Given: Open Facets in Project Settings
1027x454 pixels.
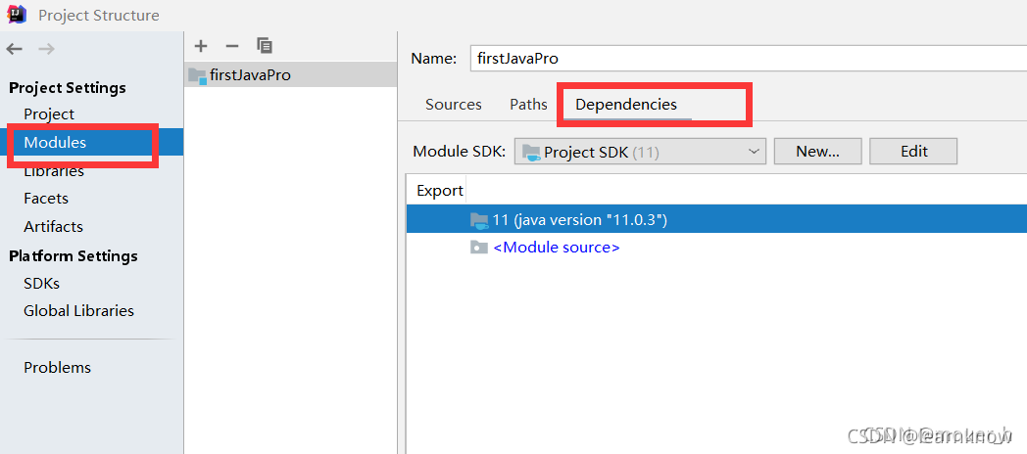Looking at the screenshot, I should 46,199.
